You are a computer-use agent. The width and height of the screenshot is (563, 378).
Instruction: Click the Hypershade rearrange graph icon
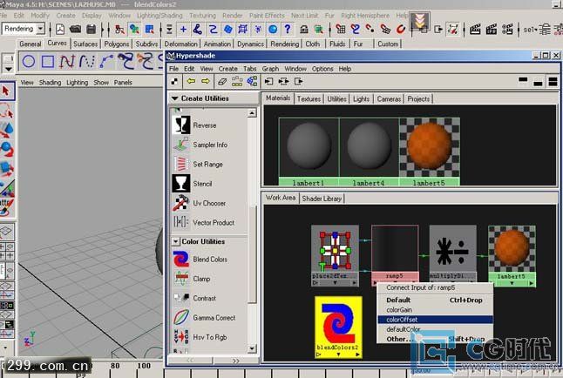pos(237,82)
